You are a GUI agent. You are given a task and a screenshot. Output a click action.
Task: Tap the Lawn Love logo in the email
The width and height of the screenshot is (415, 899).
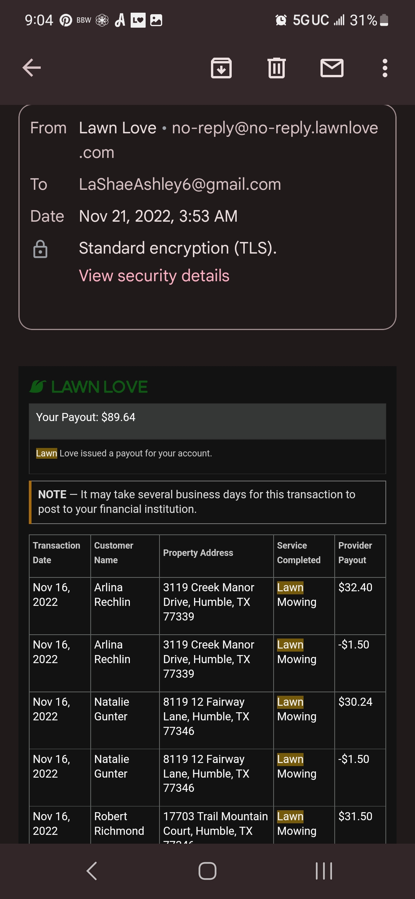[89, 387]
